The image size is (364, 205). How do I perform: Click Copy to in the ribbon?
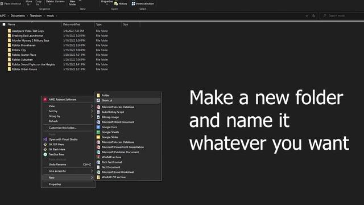coord(39,2)
